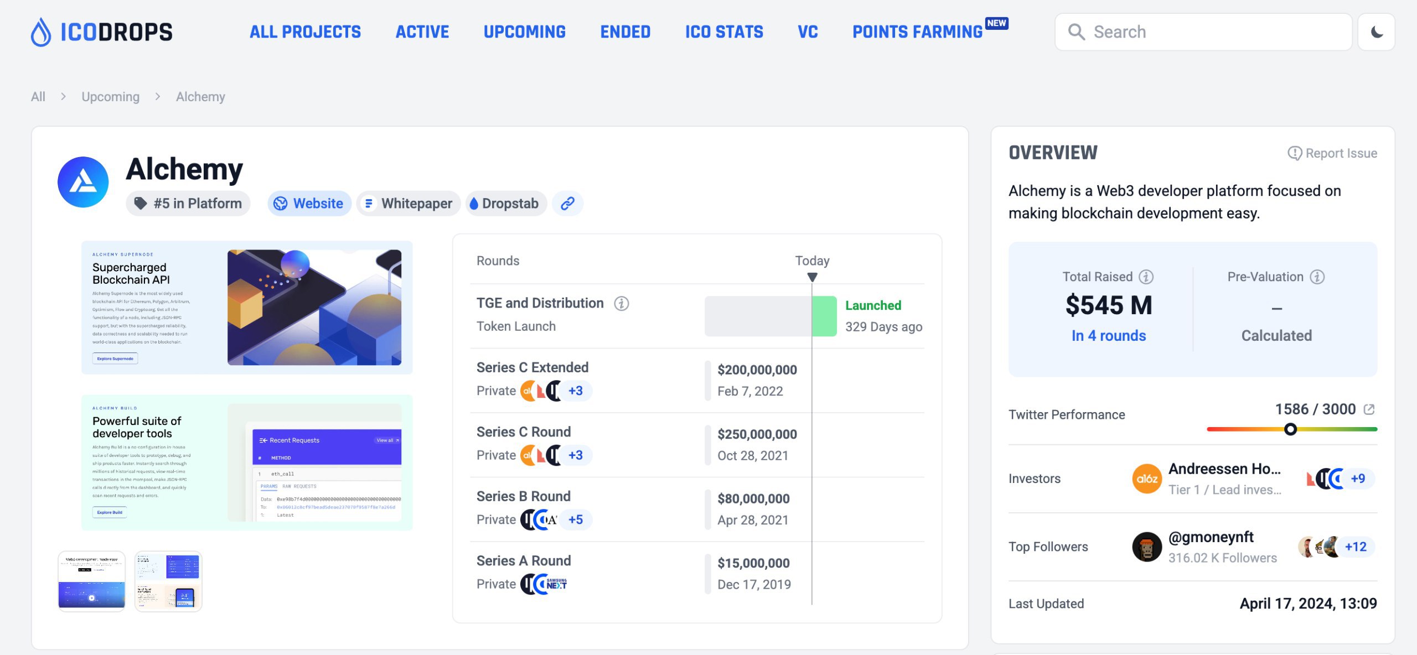1417x655 pixels.
Task: Click a16z icon in Series C Round row
Action: (x=528, y=455)
